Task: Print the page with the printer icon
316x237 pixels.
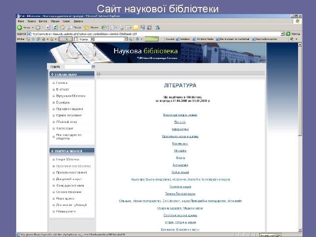Action: click(x=121, y=27)
